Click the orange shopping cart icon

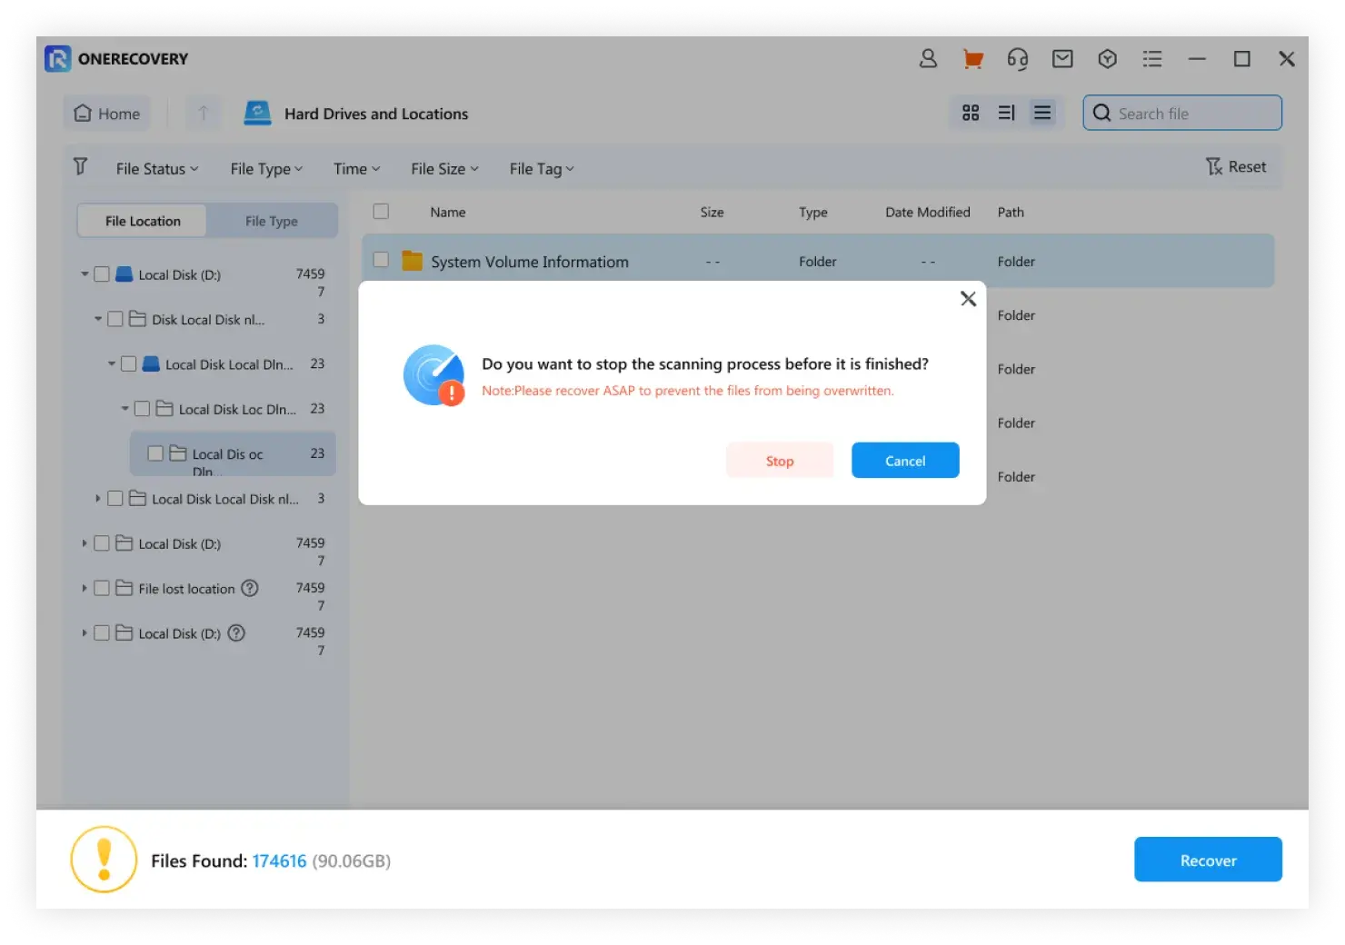point(972,59)
